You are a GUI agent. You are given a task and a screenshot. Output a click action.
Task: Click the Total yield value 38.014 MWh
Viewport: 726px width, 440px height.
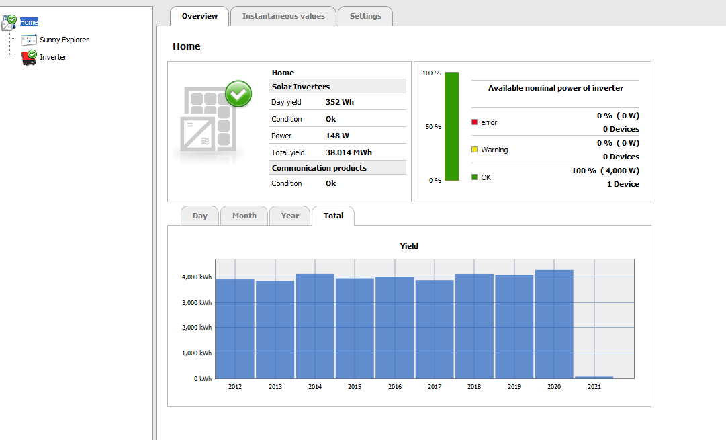pos(349,152)
